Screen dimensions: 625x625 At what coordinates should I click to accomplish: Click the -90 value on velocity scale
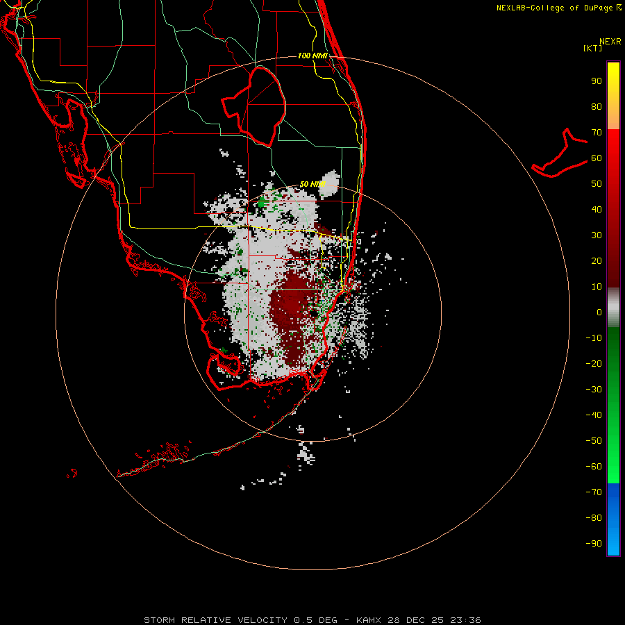pyautogui.click(x=594, y=543)
